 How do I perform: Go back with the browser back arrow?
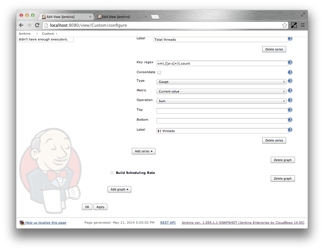click(21, 25)
